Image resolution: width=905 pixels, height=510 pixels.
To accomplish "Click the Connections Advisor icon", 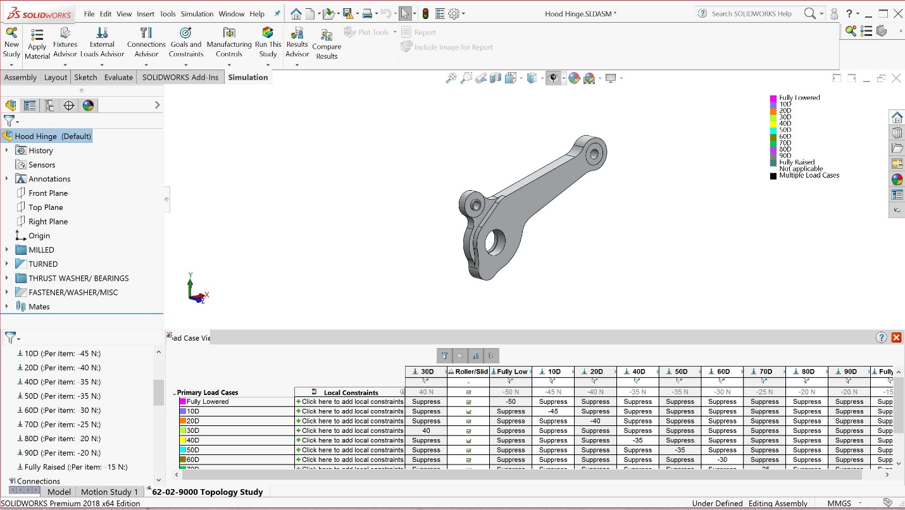I will point(146,40).
